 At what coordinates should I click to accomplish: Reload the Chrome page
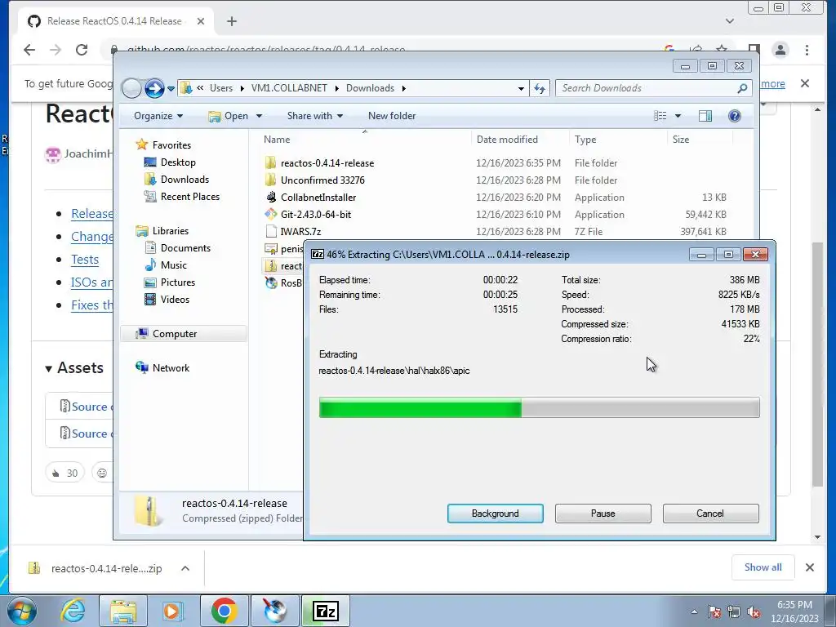tap(82, 50)
